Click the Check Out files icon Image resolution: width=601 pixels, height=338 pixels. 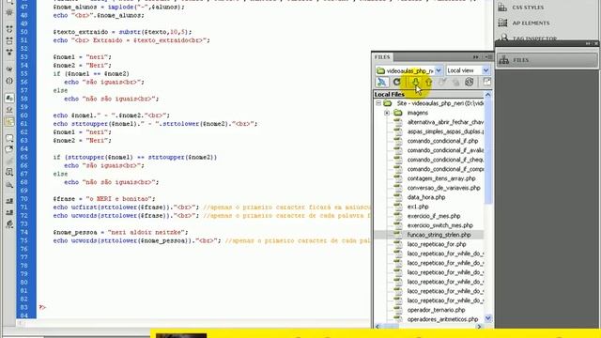(x=442, y=82)
